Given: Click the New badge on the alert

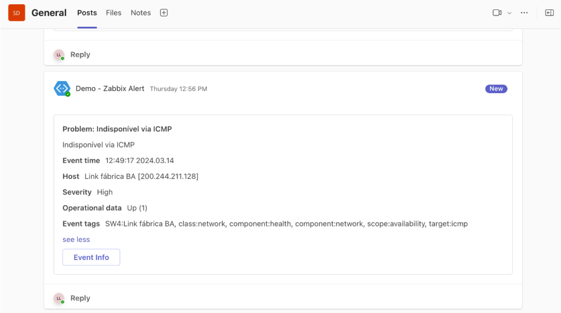Looking at the screenshot, I should [496, 89].
